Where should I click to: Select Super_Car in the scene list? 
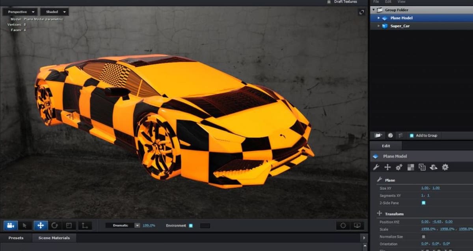pos(421,26)
